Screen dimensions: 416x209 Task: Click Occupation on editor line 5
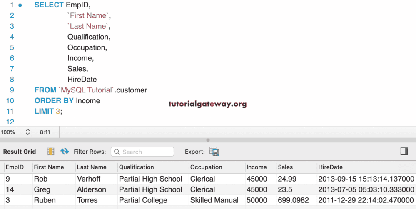tap(87, 47)
